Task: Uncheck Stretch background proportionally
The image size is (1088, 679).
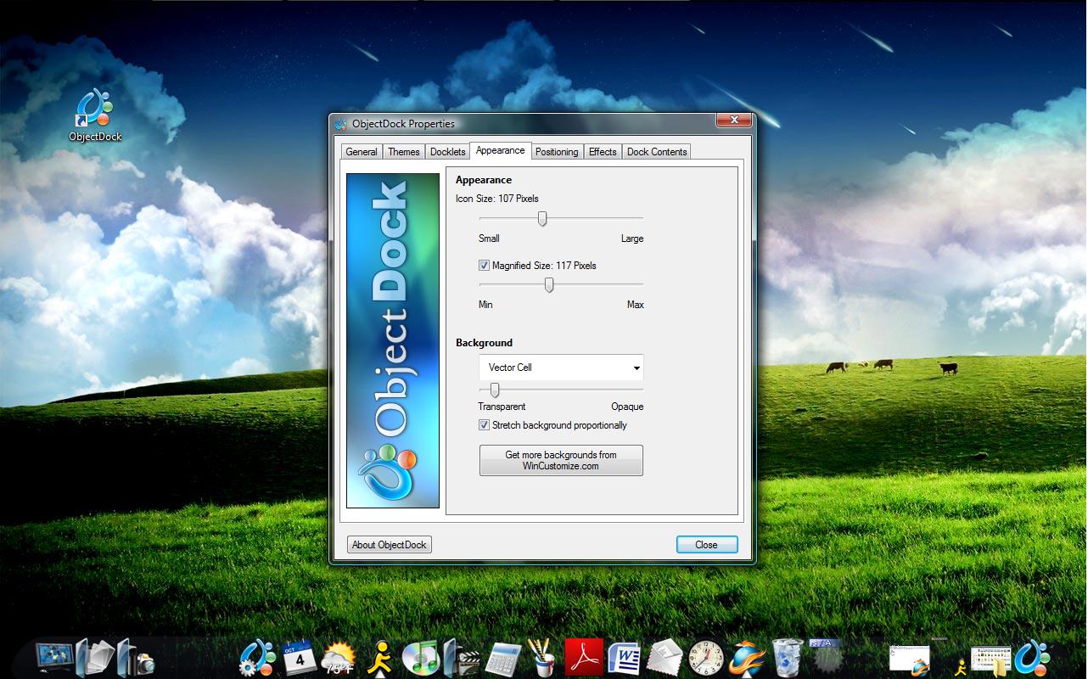Action: point(484,425)
